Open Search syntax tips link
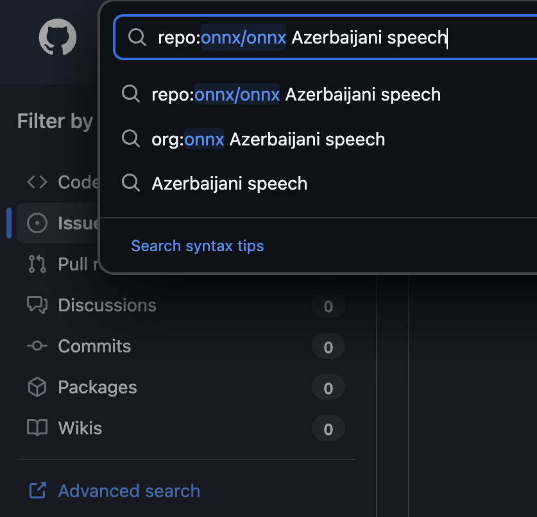 coord(197,245)
